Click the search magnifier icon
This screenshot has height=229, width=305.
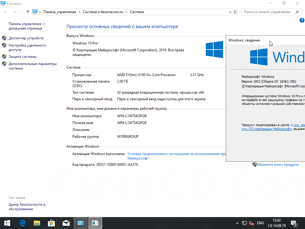pos(297,12)
